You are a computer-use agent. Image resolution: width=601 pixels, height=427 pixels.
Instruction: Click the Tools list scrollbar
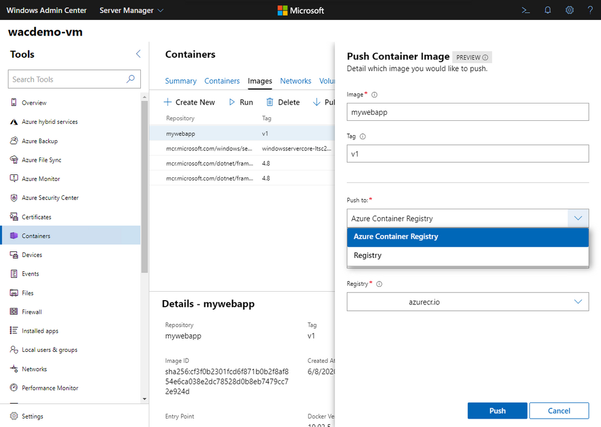[x=145, y=186]
